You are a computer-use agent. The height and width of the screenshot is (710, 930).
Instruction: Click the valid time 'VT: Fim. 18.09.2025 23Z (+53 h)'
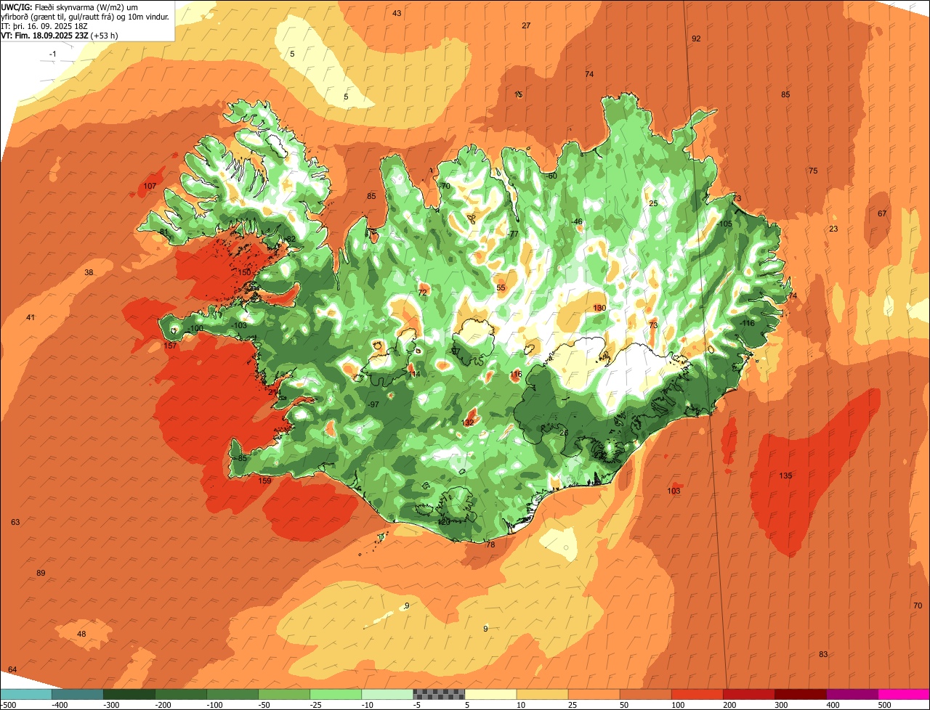point(60,35)
